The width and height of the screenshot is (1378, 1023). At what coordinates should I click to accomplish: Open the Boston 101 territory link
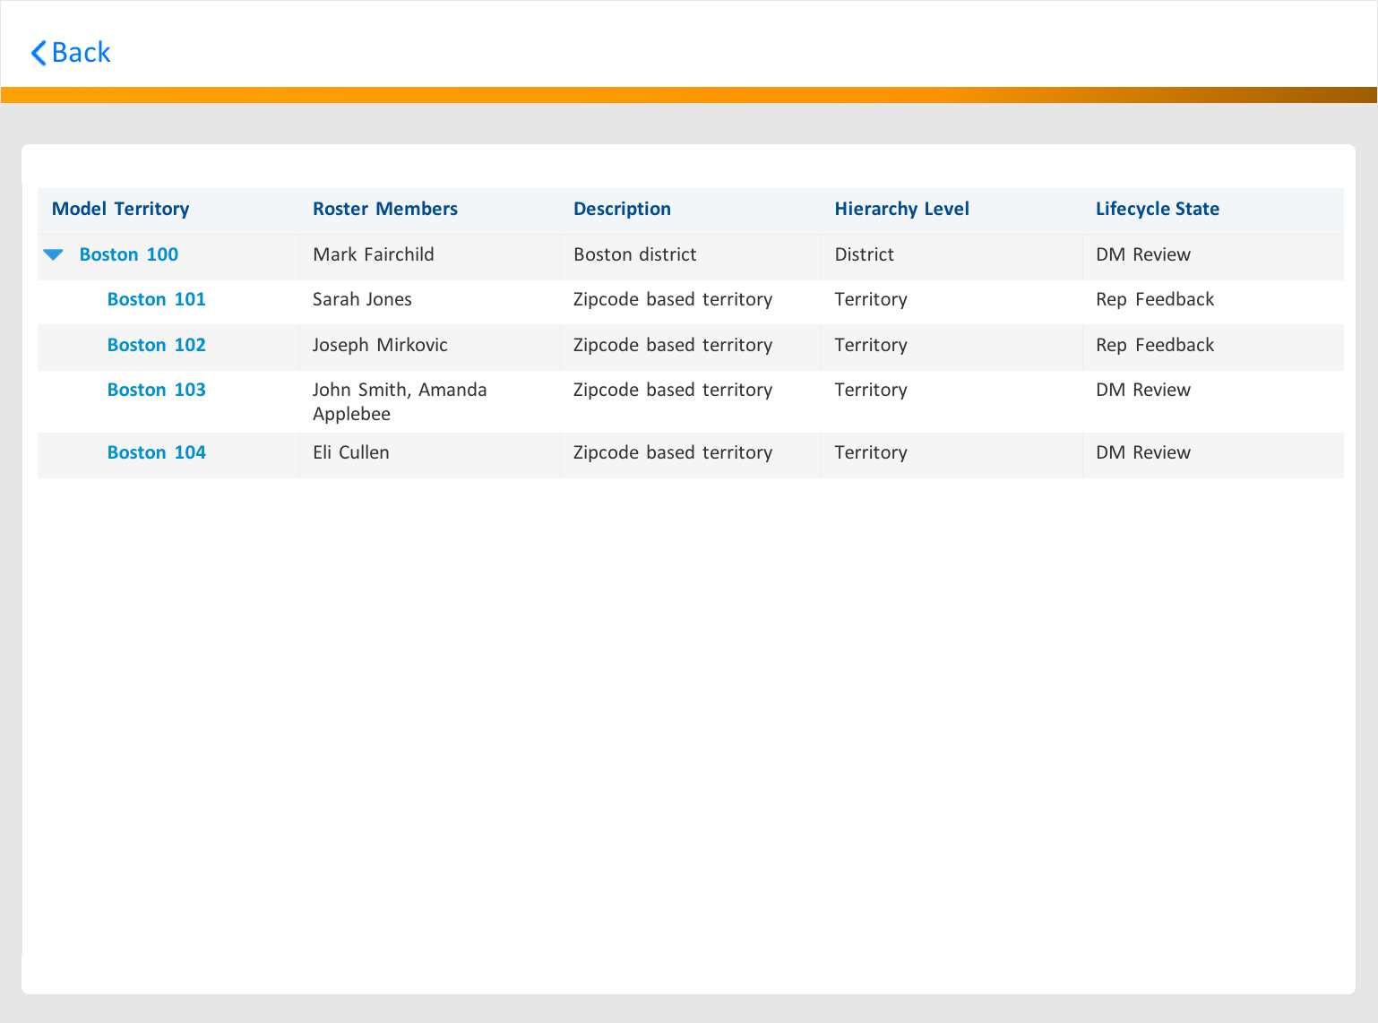point(156,300)
